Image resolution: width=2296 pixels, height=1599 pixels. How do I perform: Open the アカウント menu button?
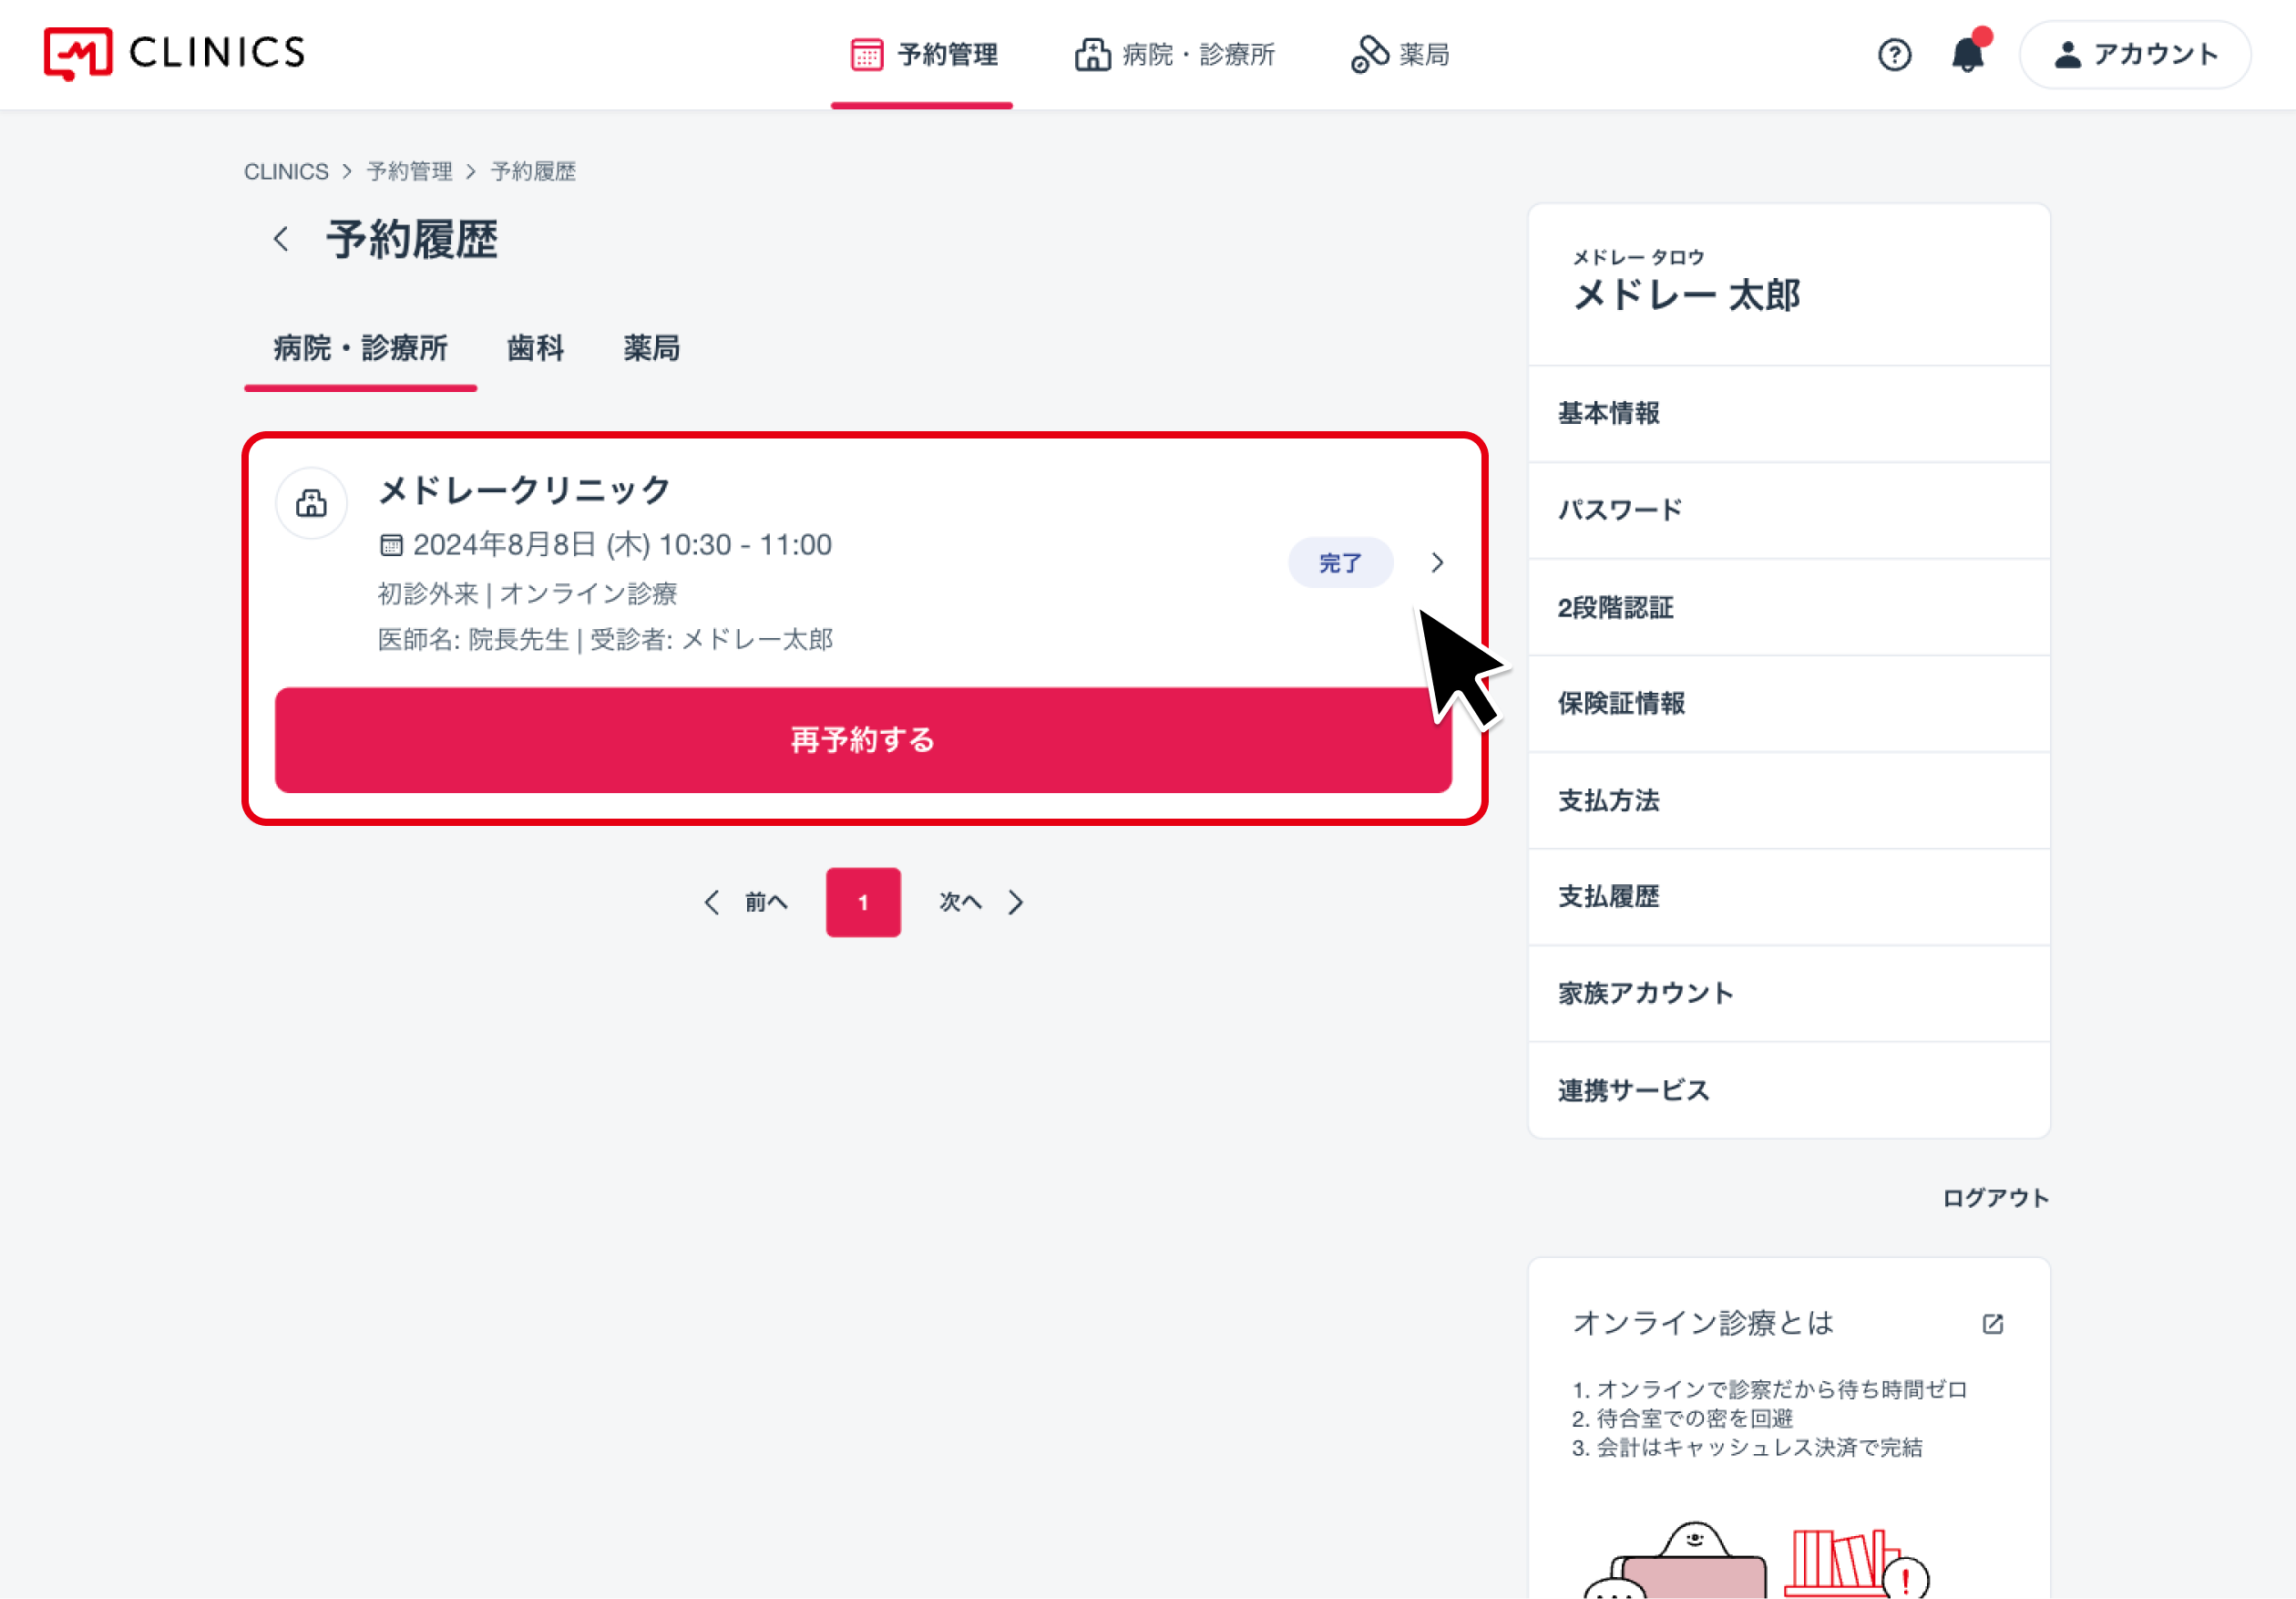click(2135, 54)
